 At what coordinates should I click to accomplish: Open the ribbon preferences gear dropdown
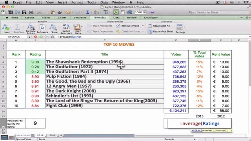[247, 18]
